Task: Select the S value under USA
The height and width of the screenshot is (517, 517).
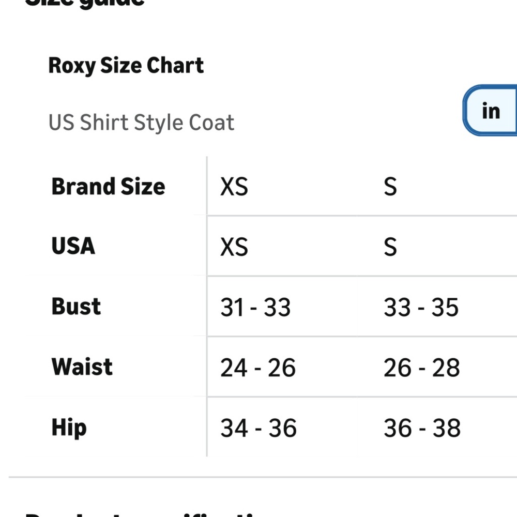Action: (391, 247)
